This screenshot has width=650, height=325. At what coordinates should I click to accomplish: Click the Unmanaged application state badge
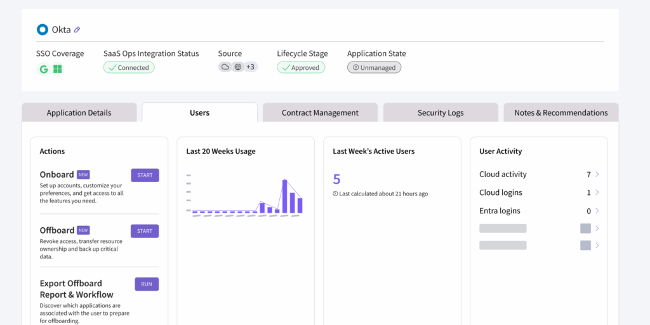tap(374, 67)
